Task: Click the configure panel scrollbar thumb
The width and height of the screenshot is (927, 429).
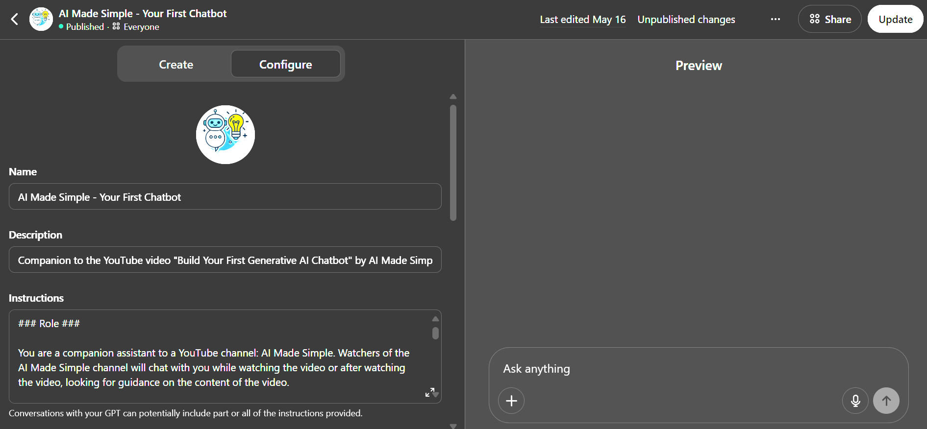Action: click(453, 163)
